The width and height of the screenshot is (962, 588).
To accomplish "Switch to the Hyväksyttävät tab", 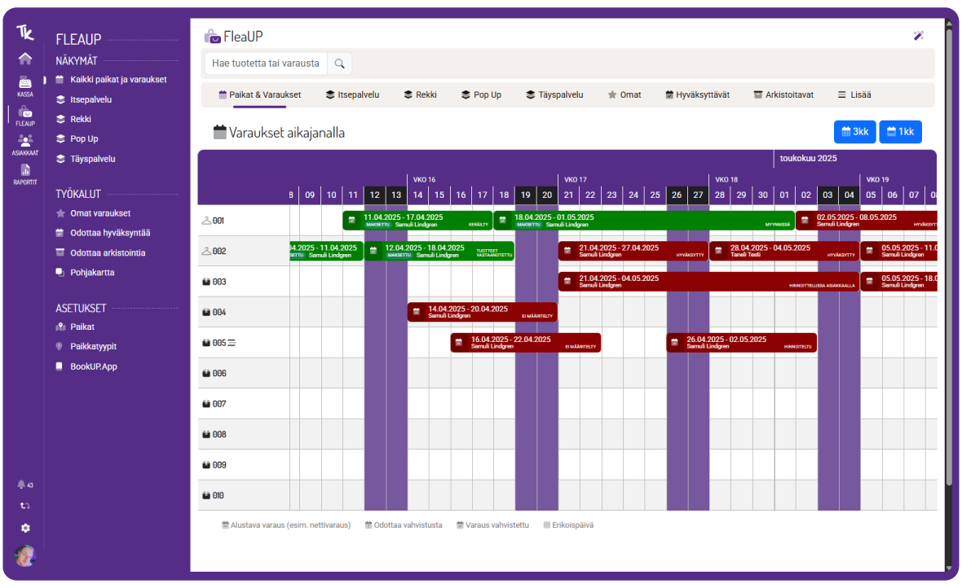I will pos(697,94).
